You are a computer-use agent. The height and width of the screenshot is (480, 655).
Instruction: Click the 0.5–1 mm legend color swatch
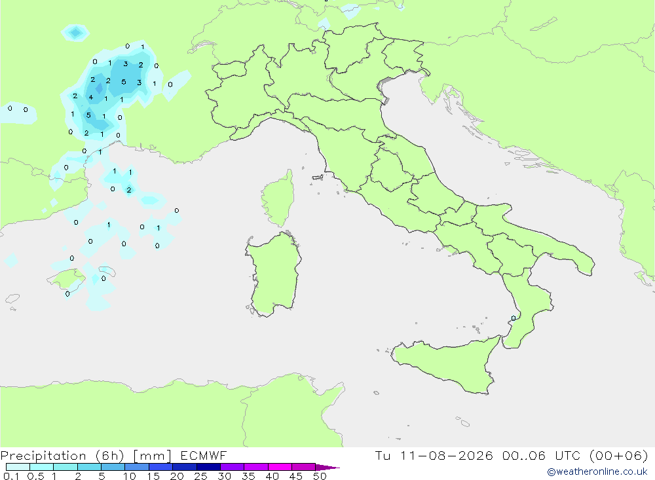41,467
